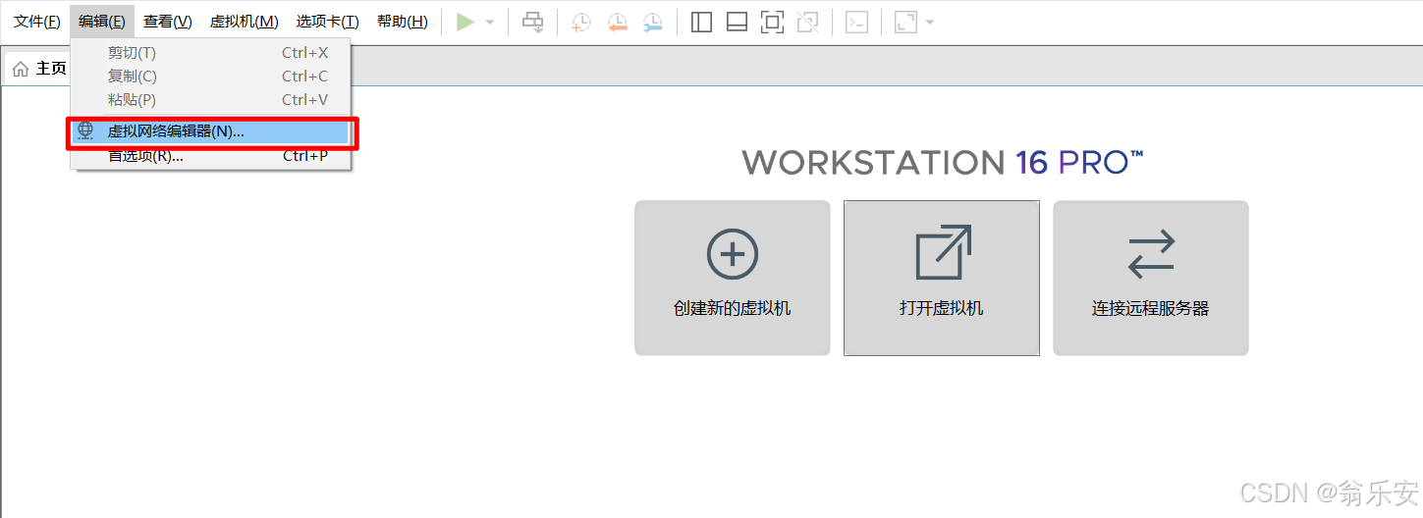The width and height of the screenshot is (1423, 518).
Task: Click the take snapshot clock icon
Action: (x=581, y=22)
